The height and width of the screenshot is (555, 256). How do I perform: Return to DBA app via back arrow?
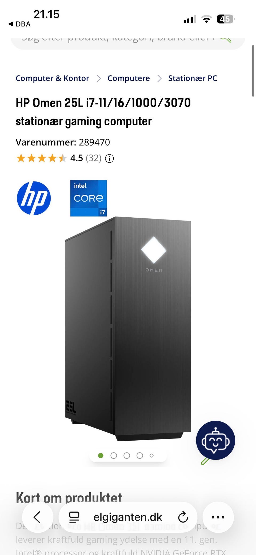[x=19, y=24]
